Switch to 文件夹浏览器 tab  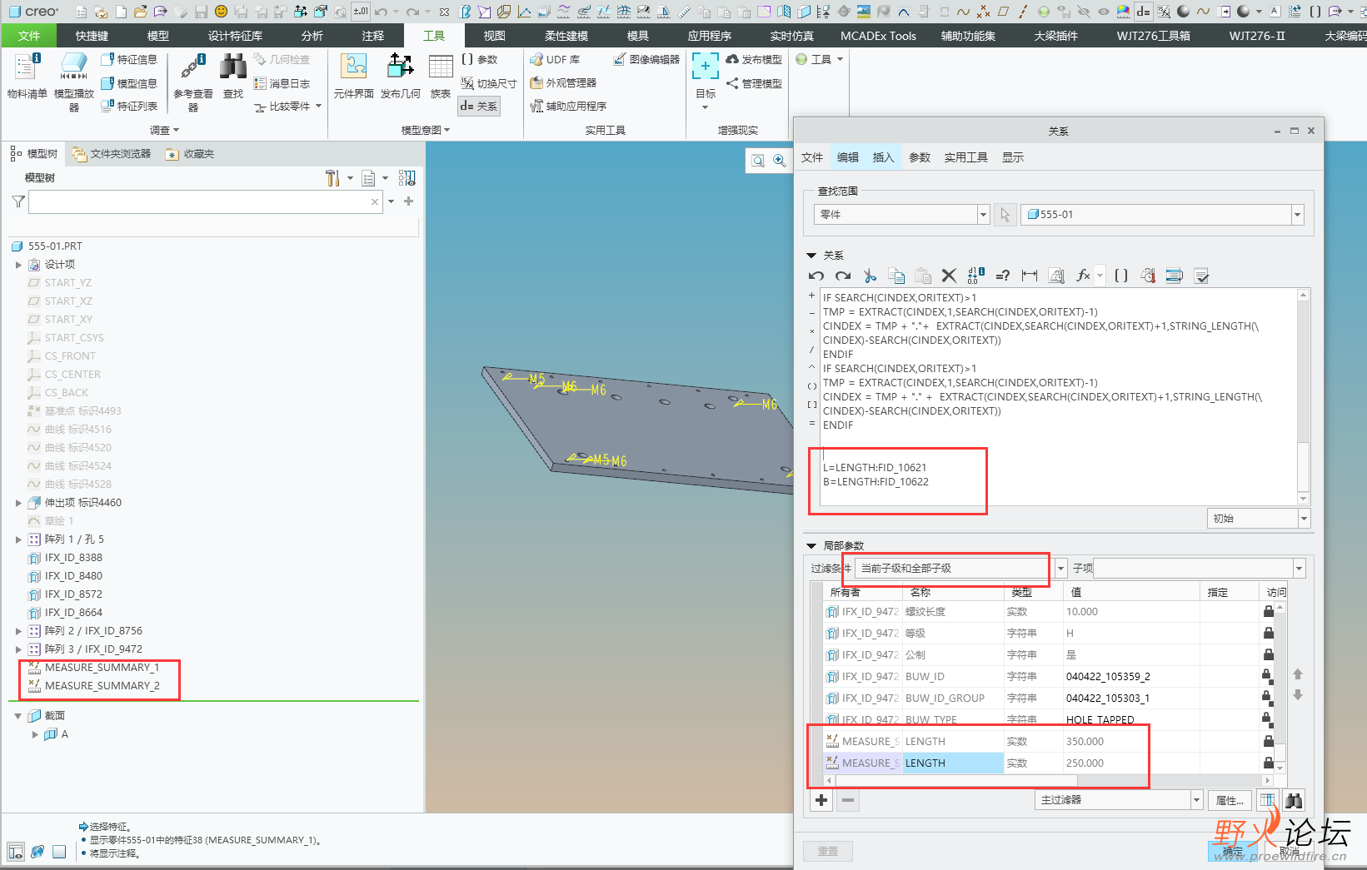[x=112, y=154]
